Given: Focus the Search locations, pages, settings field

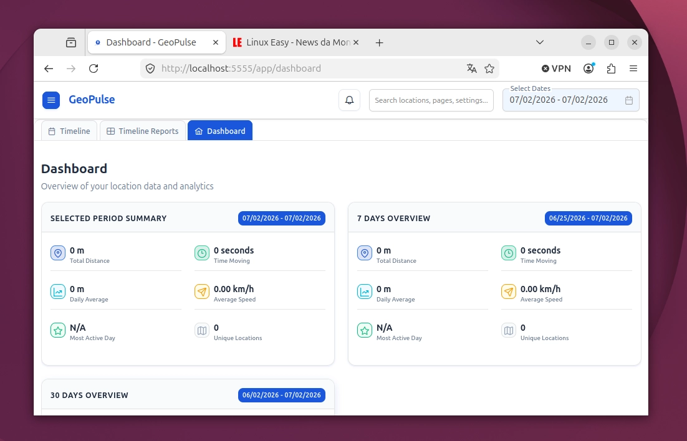Looking at the screenshot, I should tap(431, 100).
